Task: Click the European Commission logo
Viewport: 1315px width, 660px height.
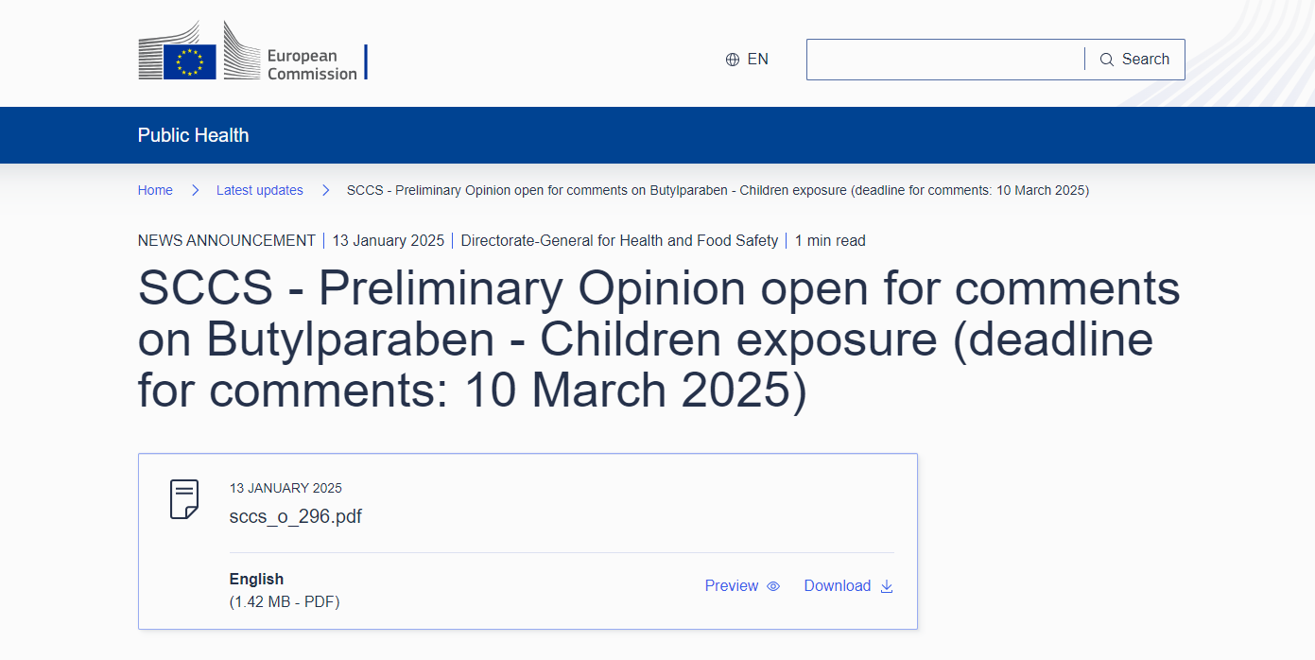Action: click(252, 50)
